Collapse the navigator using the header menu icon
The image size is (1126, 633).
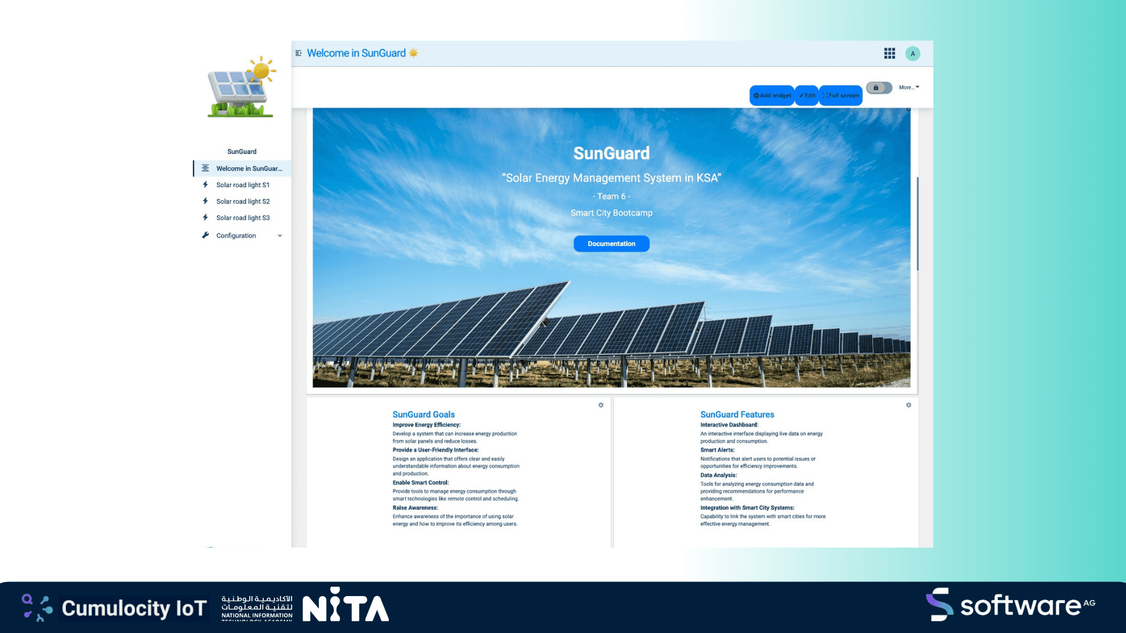[x=299, y=53]
